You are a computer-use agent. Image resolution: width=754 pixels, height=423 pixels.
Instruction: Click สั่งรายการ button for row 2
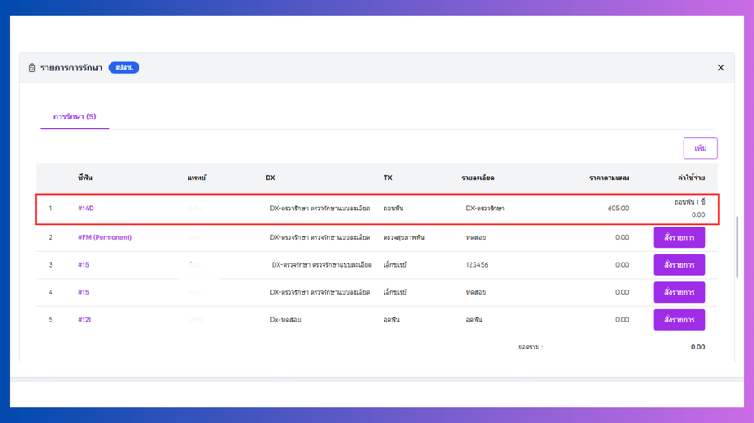point(679,237)
